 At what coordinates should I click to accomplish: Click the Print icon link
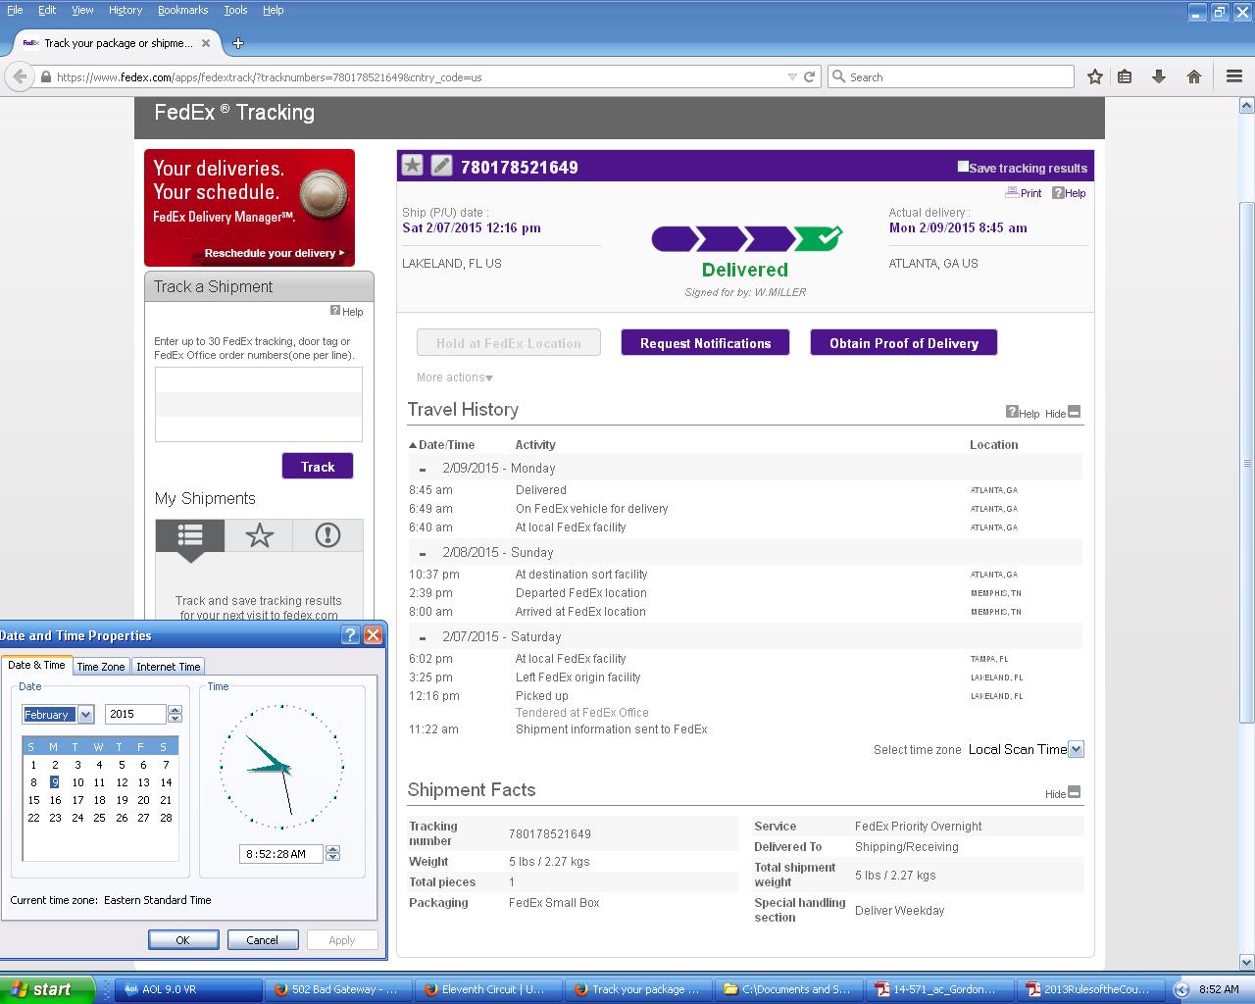[1024, 193]
